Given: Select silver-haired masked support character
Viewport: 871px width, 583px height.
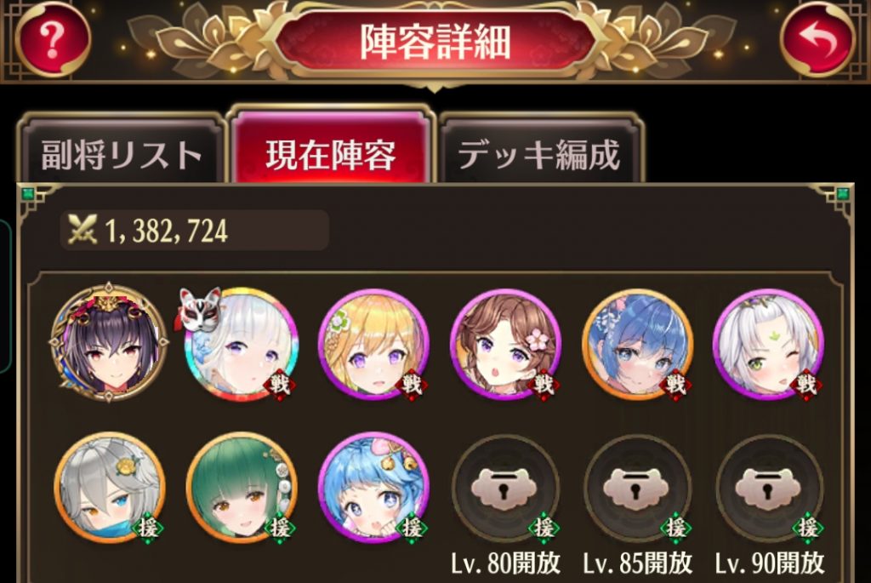Looking at the screenshot, I should pos(110,488).
